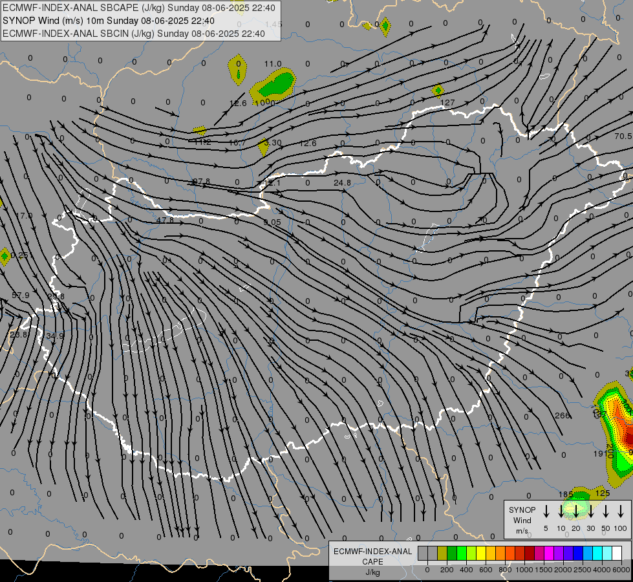Image resolution: width=633 pixels, height=582 pixels.
Task: Pick the dark red swatch before 1000 tick
Action: [x=520, y=554]
